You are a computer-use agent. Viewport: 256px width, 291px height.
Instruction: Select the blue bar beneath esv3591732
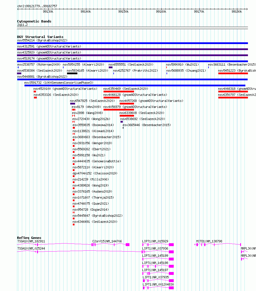pos(135,85)
